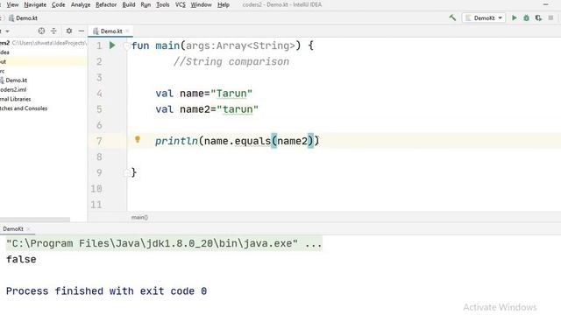Click the word 'equals' in line 7

pyautogui.click(x=252, y=141)
